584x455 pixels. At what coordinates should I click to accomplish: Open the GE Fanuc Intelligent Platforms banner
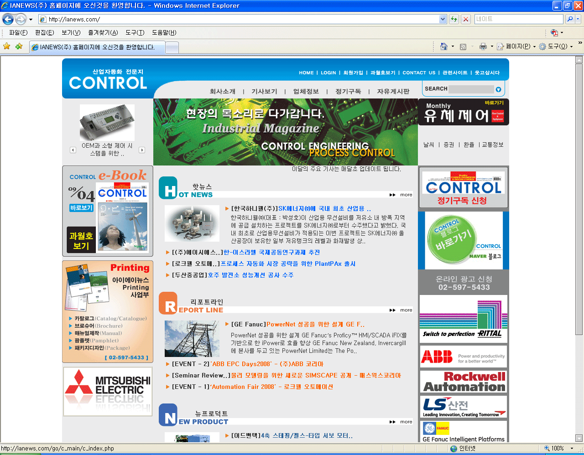tap(463, 431)
